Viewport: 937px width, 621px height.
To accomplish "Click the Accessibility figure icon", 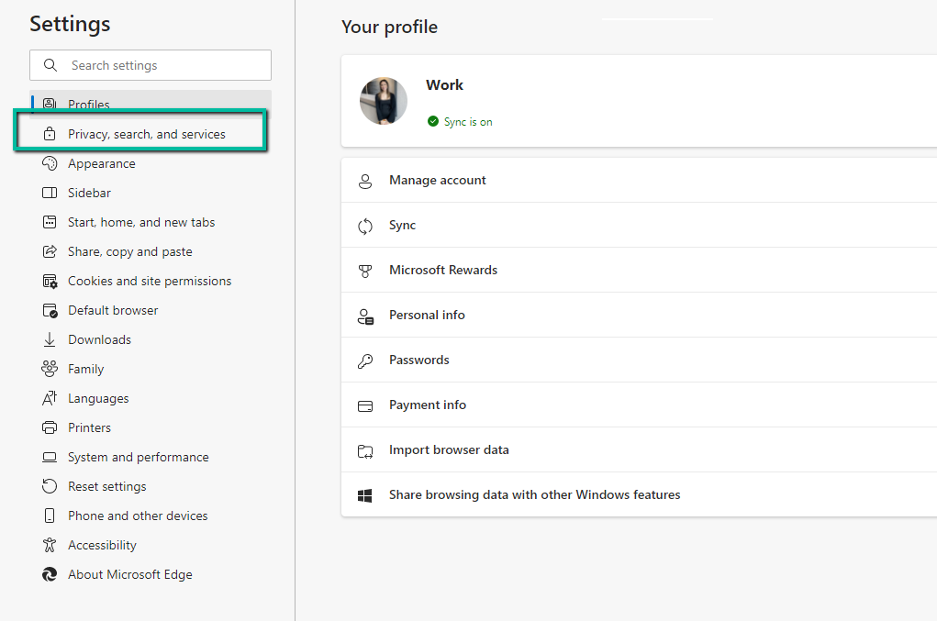I will pyautogui.click(x=50, y=545).
